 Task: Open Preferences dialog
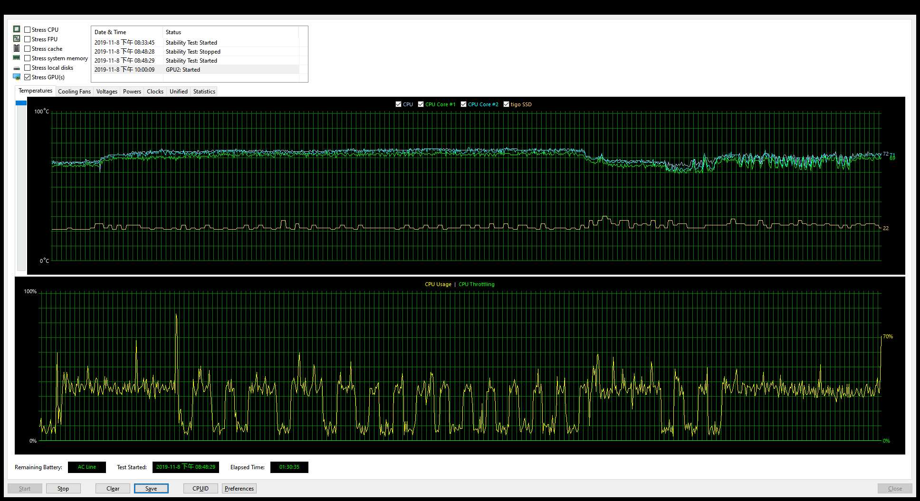coord(239,488)
